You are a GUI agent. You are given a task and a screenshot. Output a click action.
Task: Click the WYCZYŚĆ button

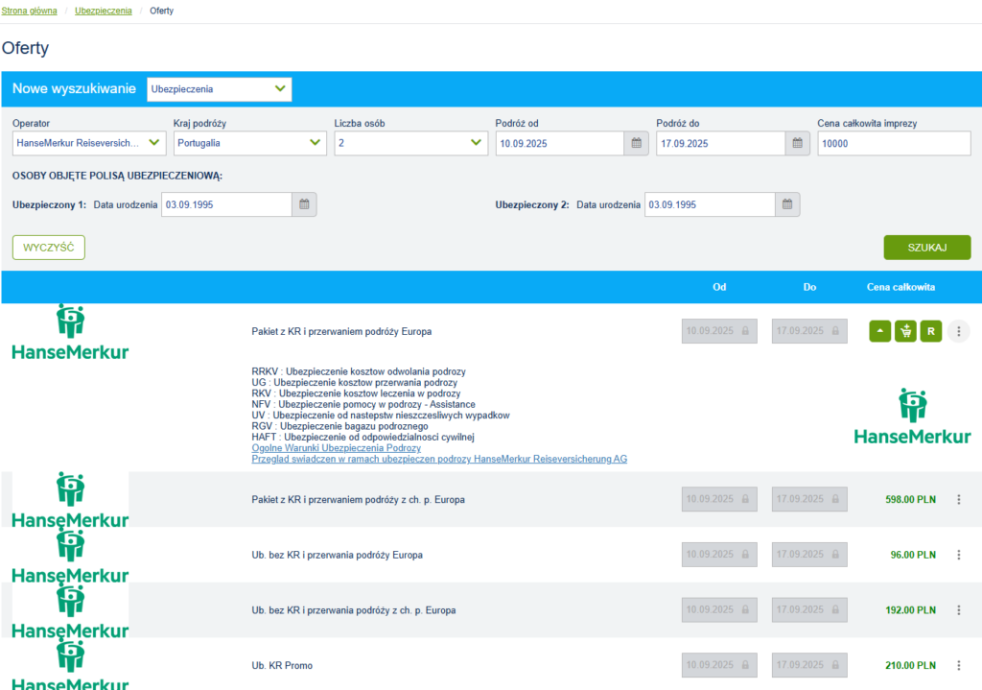[49, 248]
